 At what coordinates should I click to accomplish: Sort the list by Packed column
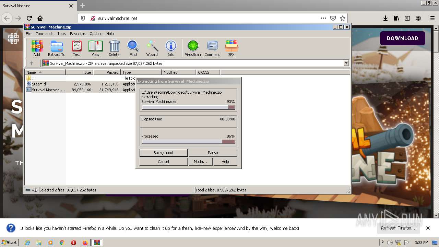pos(107,72)
